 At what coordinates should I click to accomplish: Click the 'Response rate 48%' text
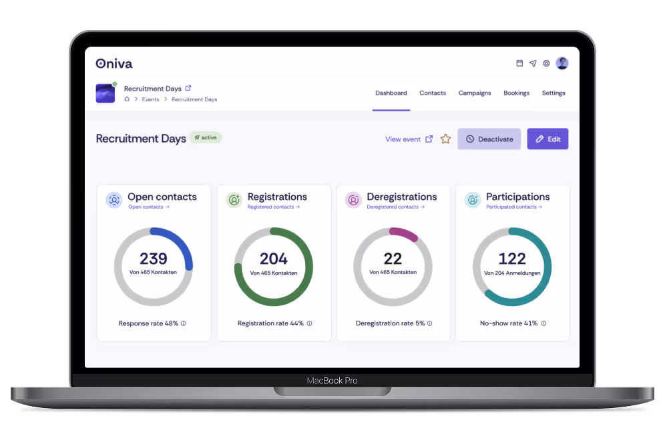point(148,323)
